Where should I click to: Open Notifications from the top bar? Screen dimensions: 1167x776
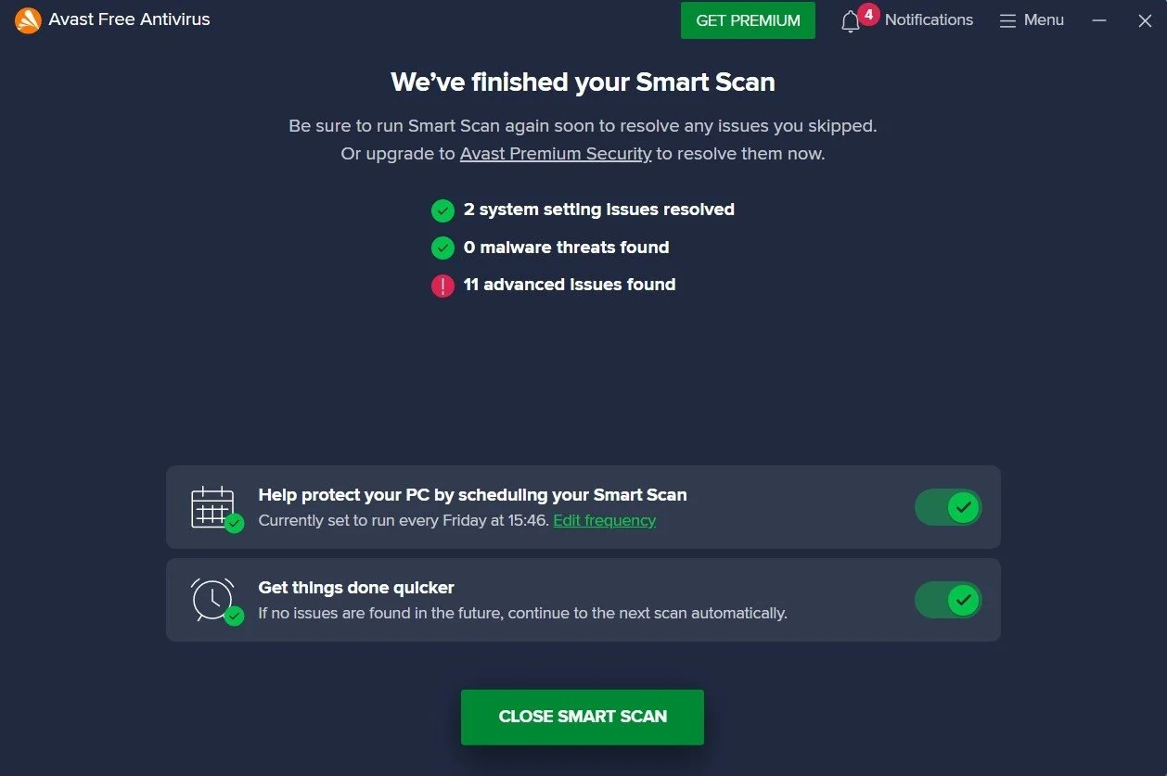click(x=928, y=19)
